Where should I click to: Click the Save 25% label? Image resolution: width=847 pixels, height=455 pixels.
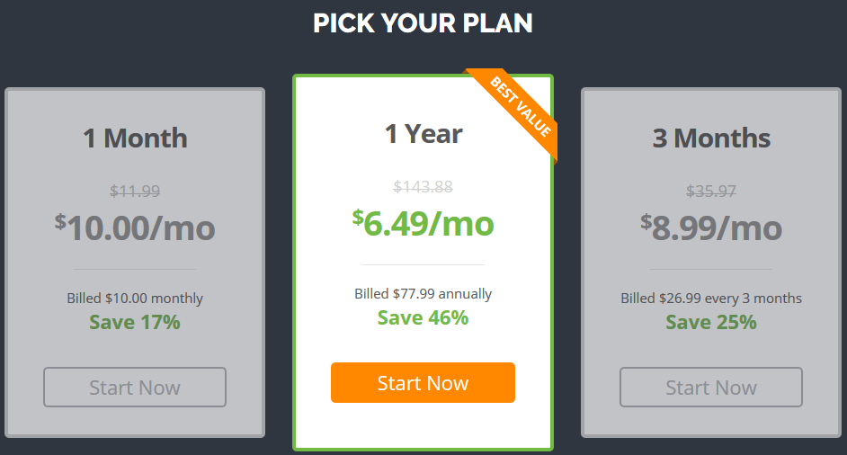[x=711, y=322]
